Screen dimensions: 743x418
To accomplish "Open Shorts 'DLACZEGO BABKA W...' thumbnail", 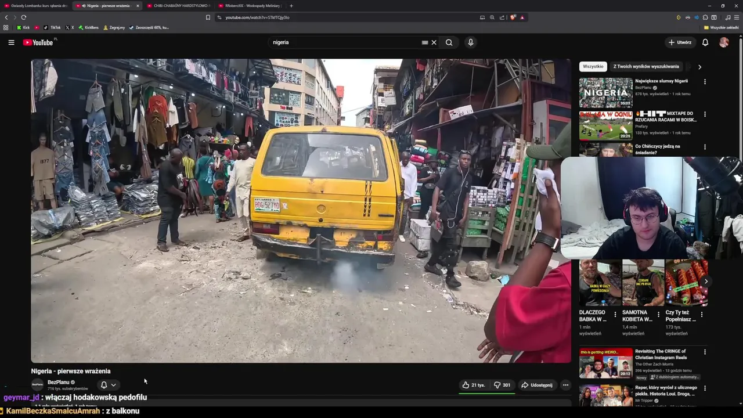I will pos(600,282).
